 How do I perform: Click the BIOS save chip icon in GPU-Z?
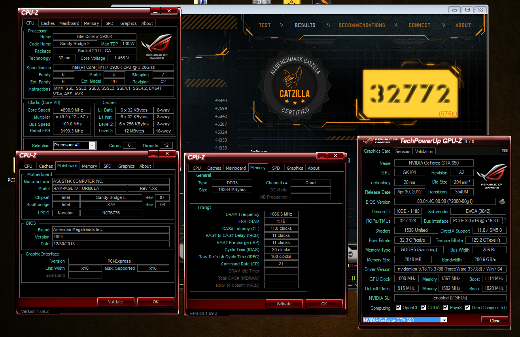502,201
